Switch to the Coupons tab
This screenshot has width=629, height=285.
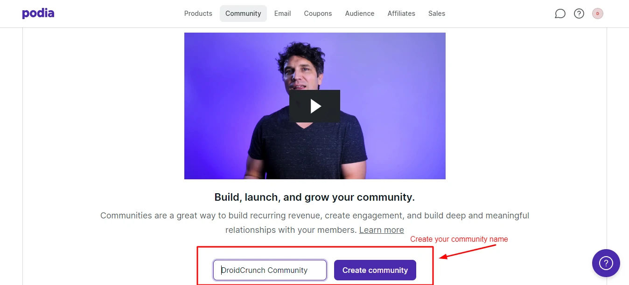318,14
